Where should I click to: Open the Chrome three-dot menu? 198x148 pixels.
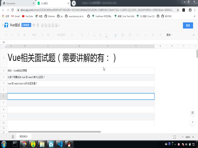pyautogui.click(x=195, y=10)
